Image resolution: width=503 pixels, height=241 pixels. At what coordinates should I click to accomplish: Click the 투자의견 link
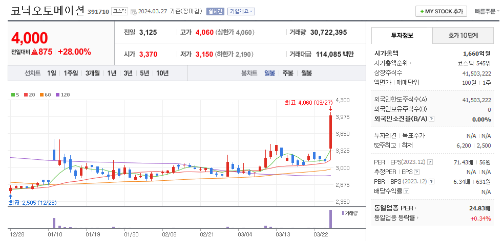pos(386,135)
